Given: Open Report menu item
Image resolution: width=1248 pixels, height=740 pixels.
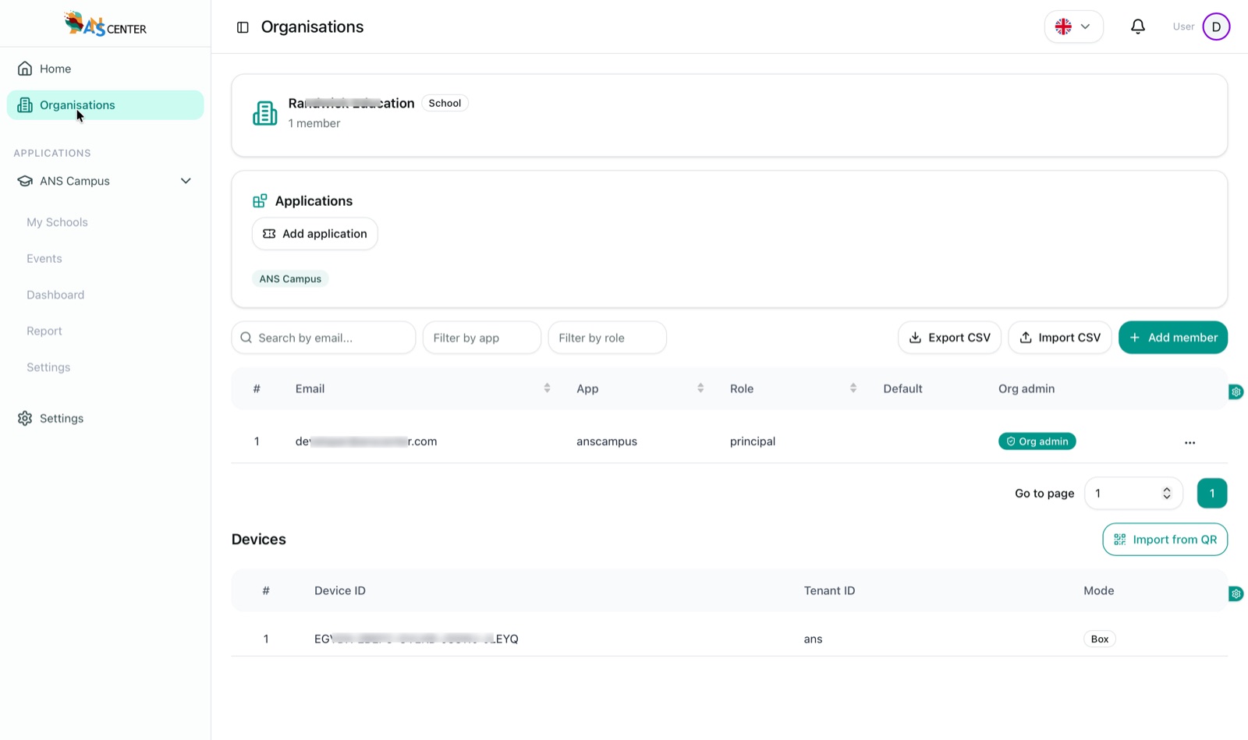Looking at the screenshot, I should [x=44, y=331].
